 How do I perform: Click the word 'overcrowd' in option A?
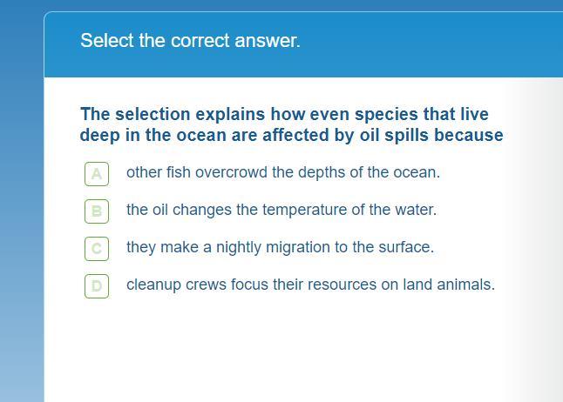231,172
